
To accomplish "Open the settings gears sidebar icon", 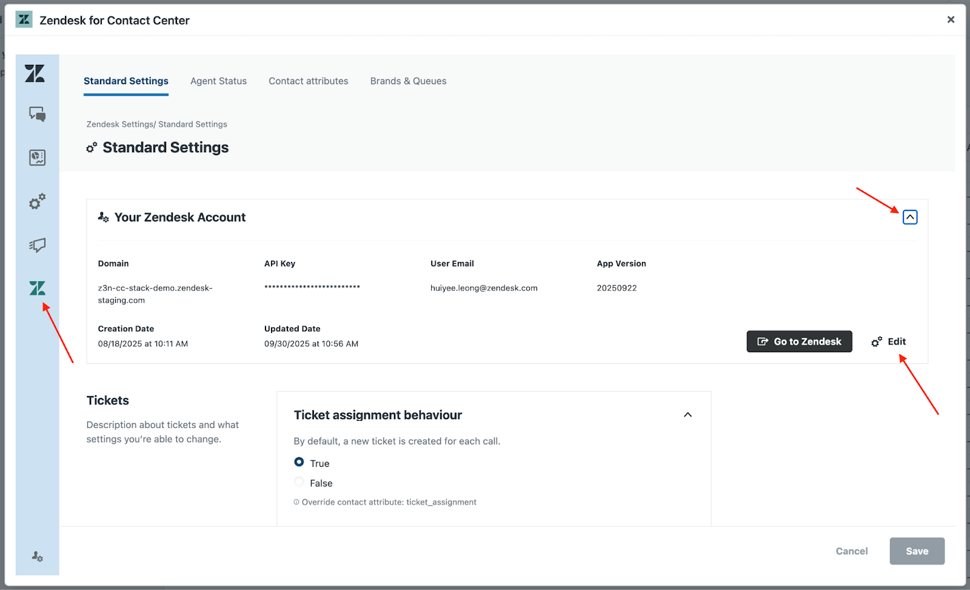I will pyautogui.click(x=37, y=201).
